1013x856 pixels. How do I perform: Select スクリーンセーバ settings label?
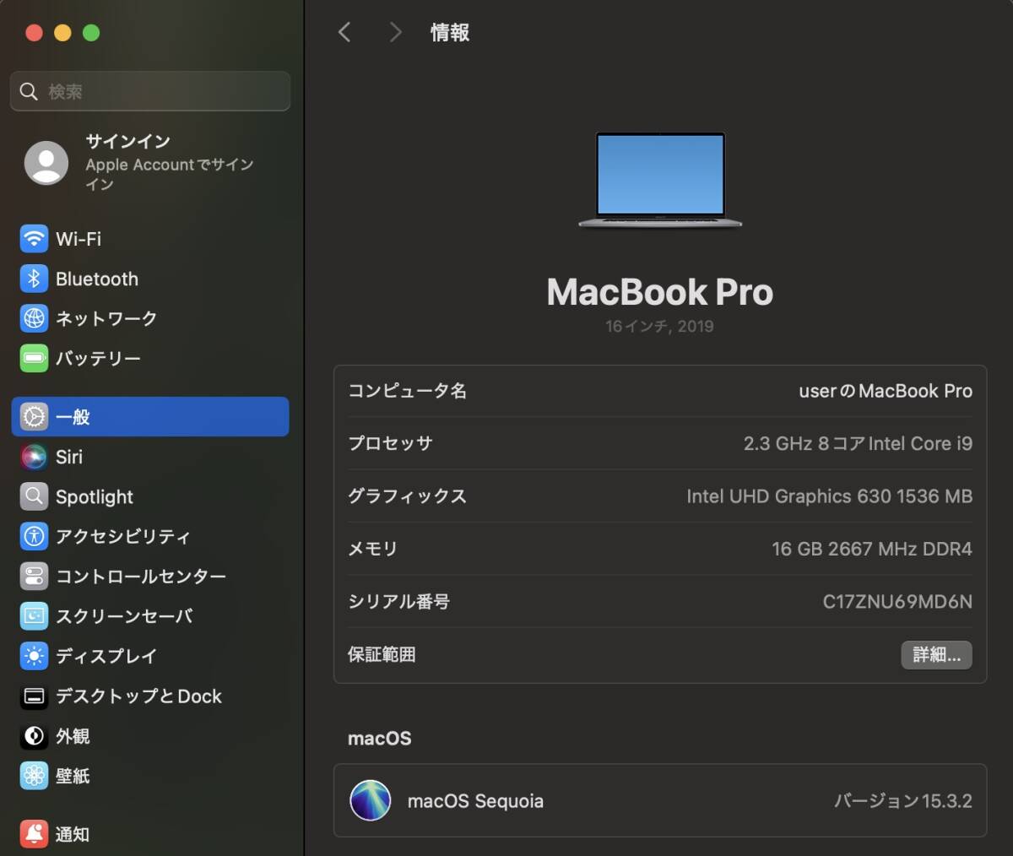tap(124, 616)
